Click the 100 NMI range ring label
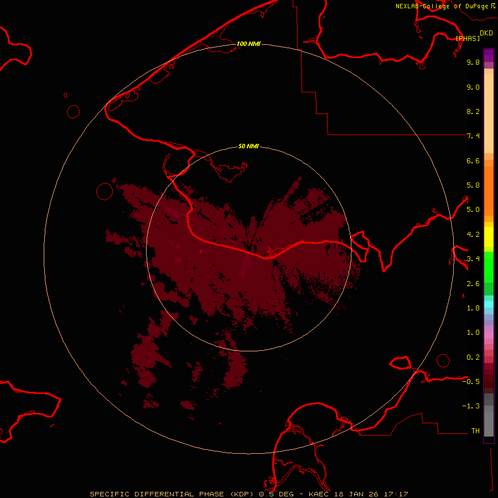The height and width of the screenshot is (498, 498). 248,44
